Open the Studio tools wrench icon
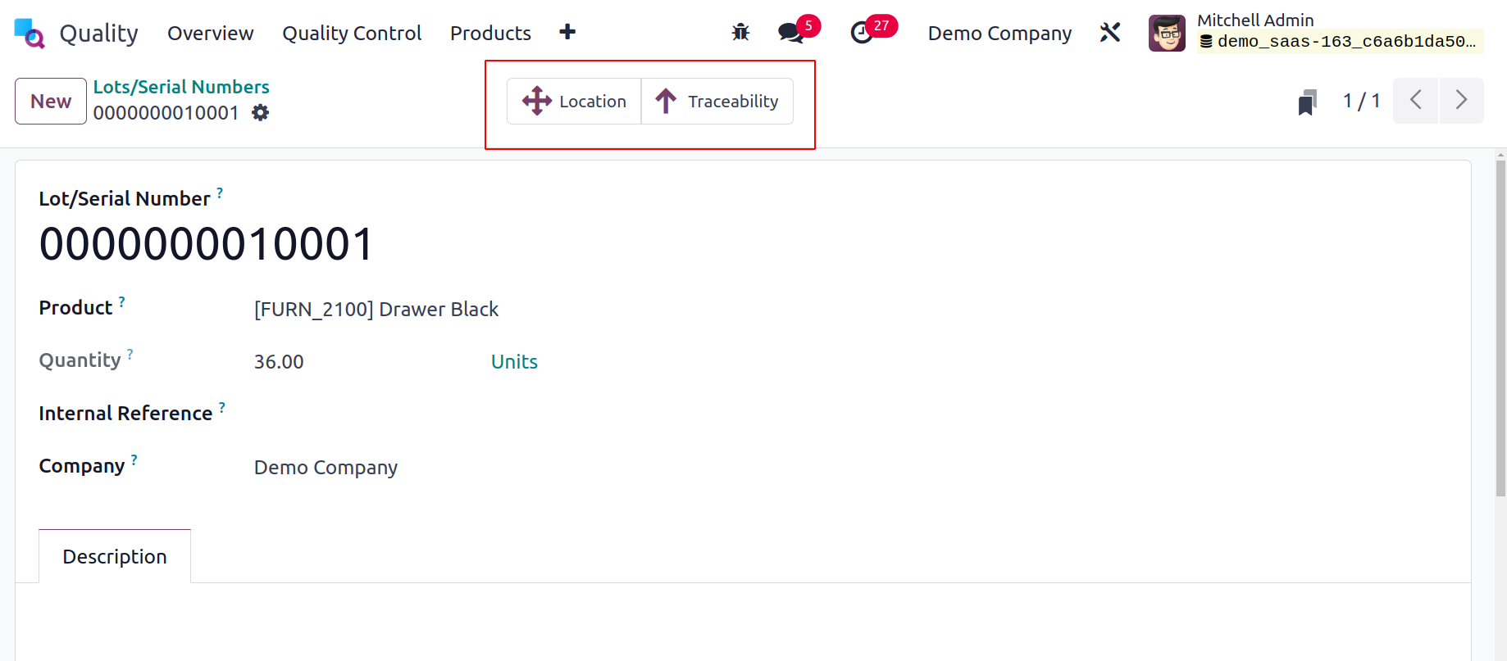 pos(1110,33)
